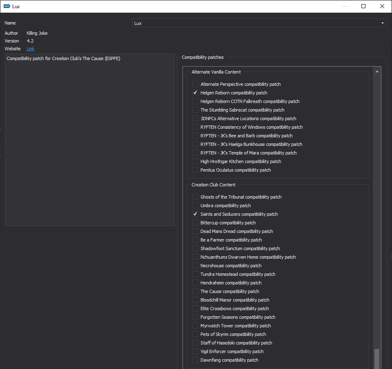
Task: Tick the Bittercup compatibility patch checkbox
Action: [195, 223]
